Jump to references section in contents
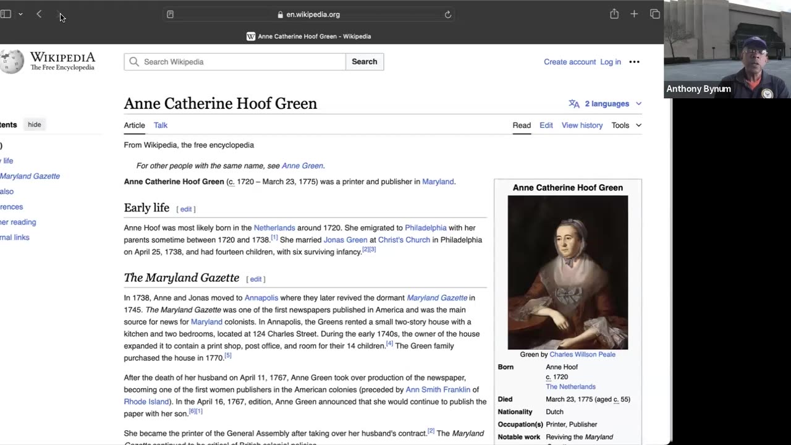Image resolution: width=791 pixels, height=445 pixels. 12,207
